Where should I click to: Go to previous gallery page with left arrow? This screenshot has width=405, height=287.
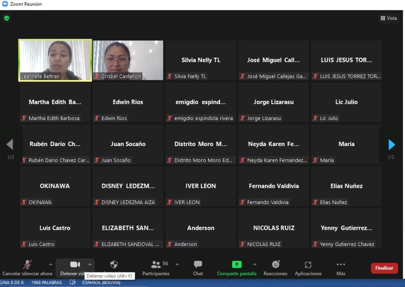(10, 144)
